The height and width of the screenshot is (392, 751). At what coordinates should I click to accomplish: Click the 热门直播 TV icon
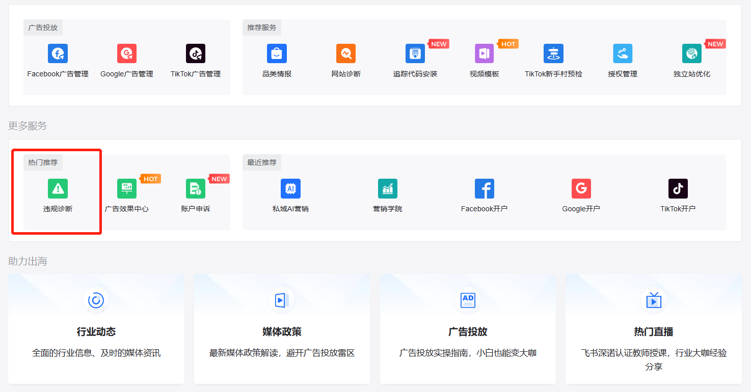point(654,300)
